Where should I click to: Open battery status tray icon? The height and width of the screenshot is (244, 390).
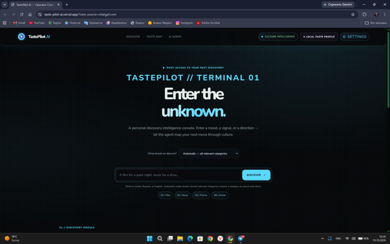click(363, 239)
